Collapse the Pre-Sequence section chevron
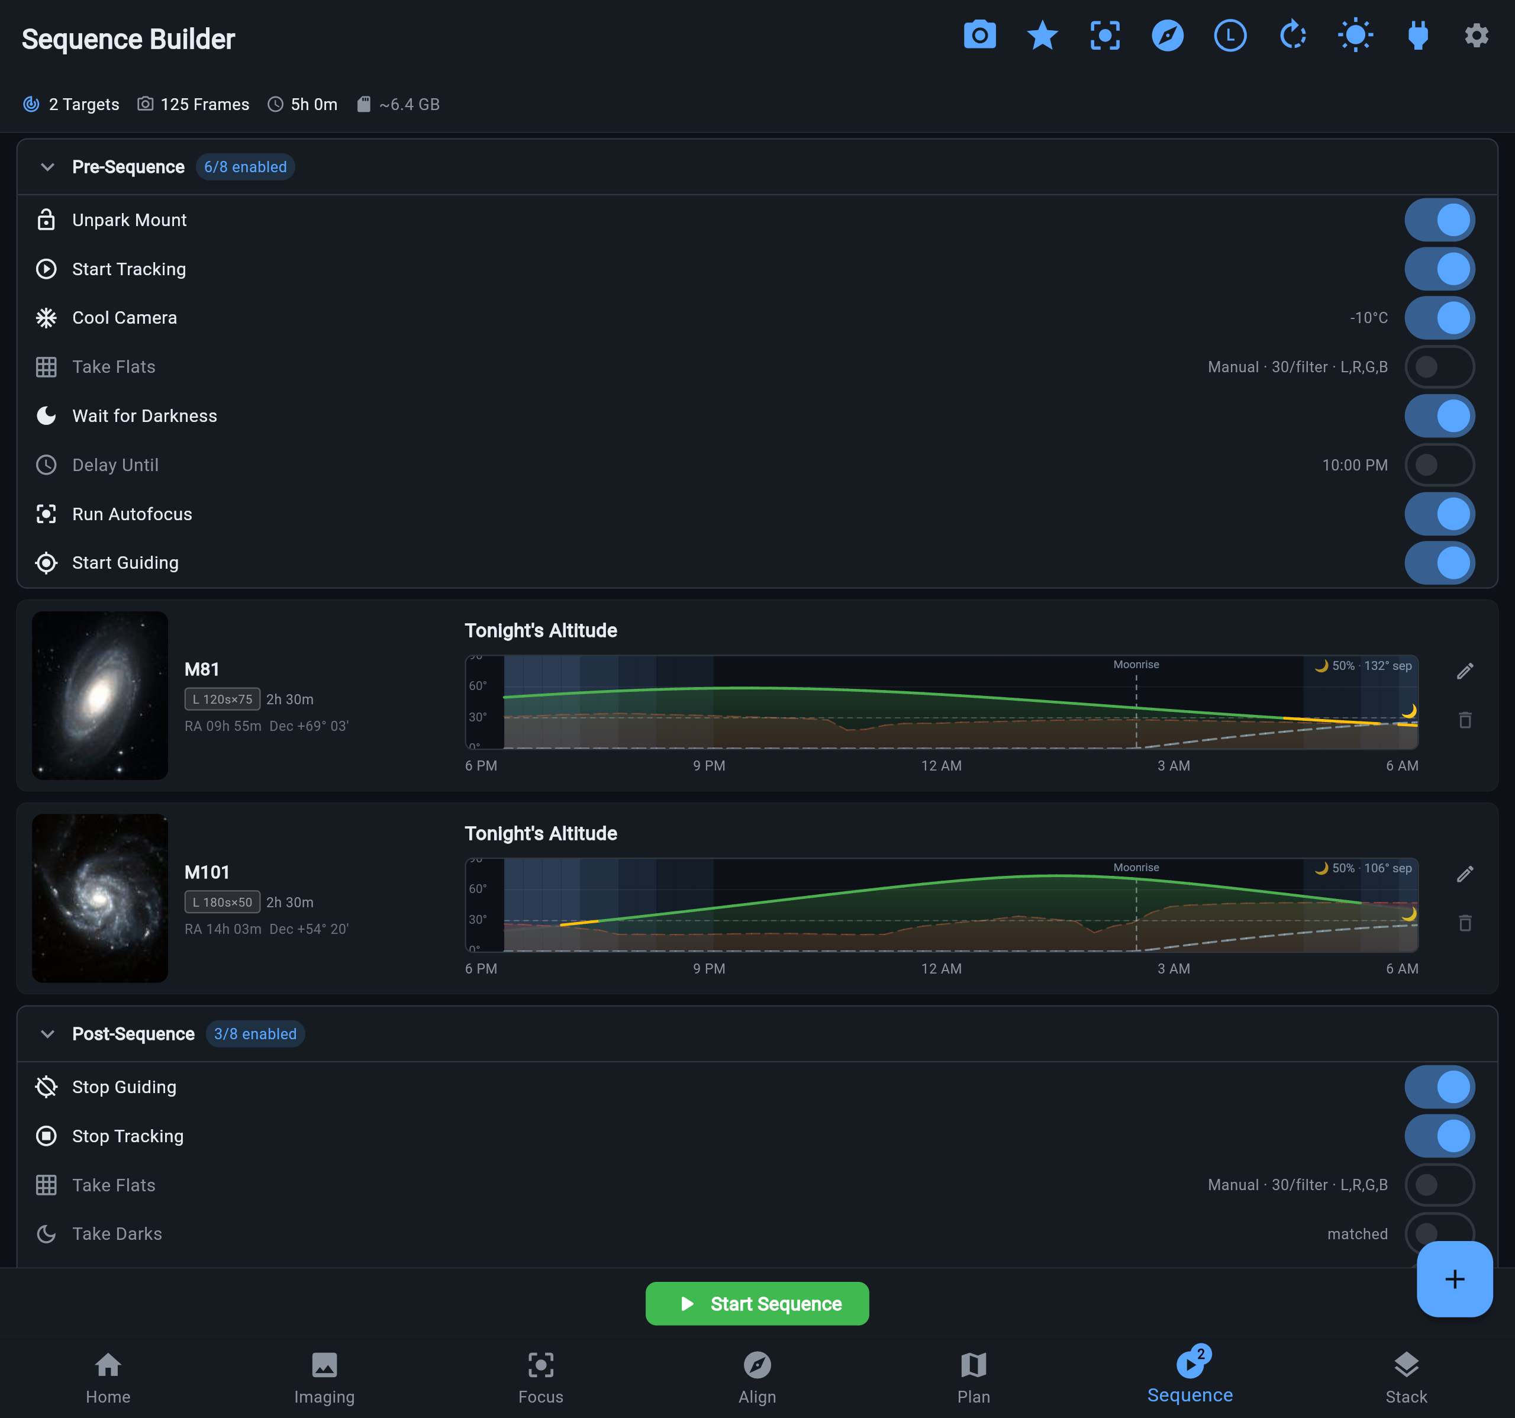Image resolution: width=1515 pixels, height=1418 pixels. 47,167
